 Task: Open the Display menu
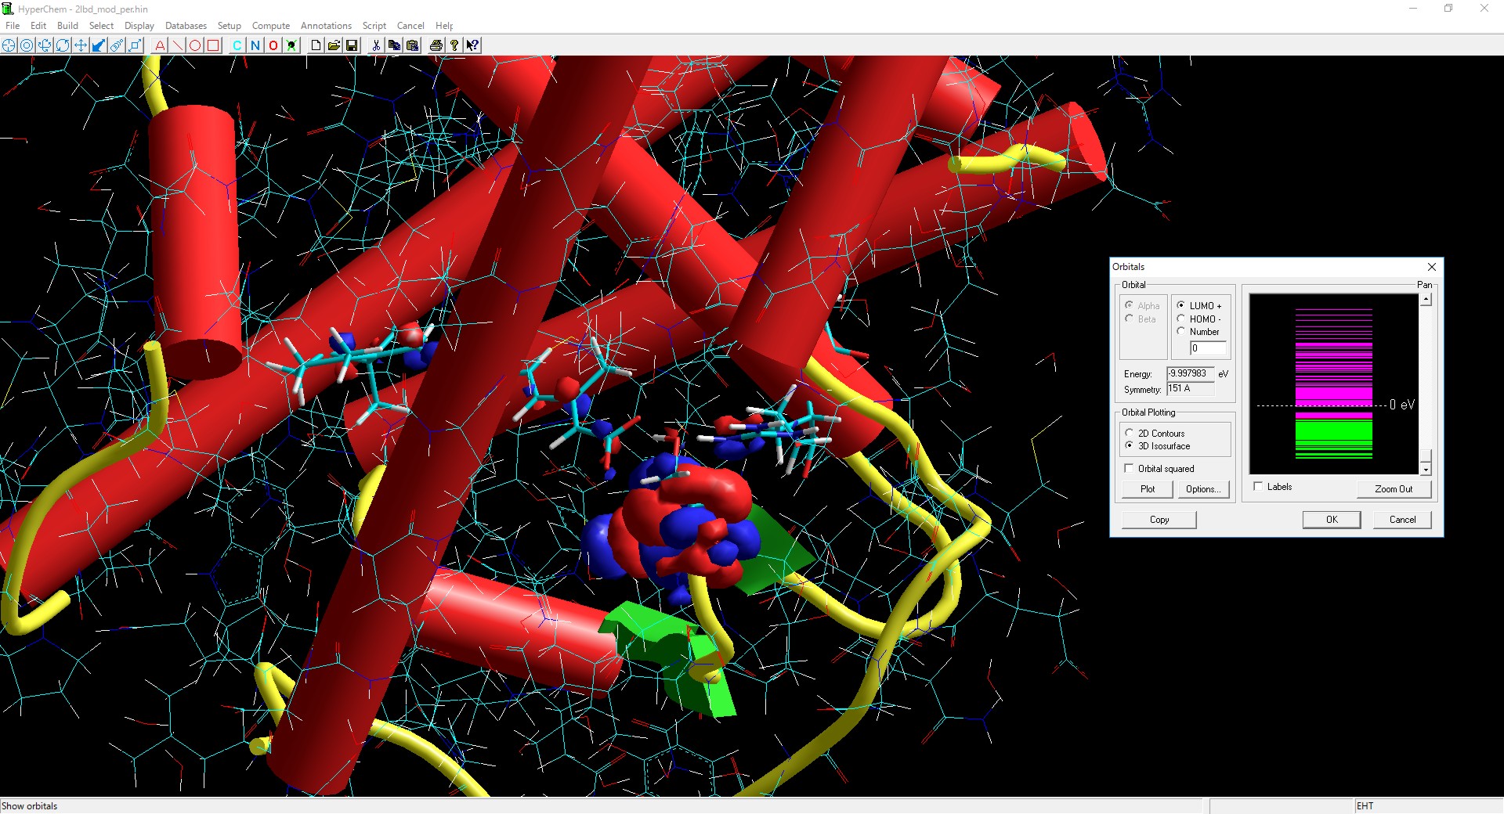139,25
